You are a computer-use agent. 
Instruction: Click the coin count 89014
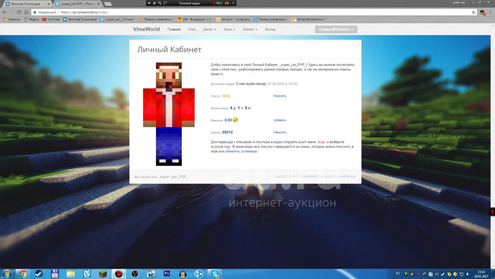[227, 132]
